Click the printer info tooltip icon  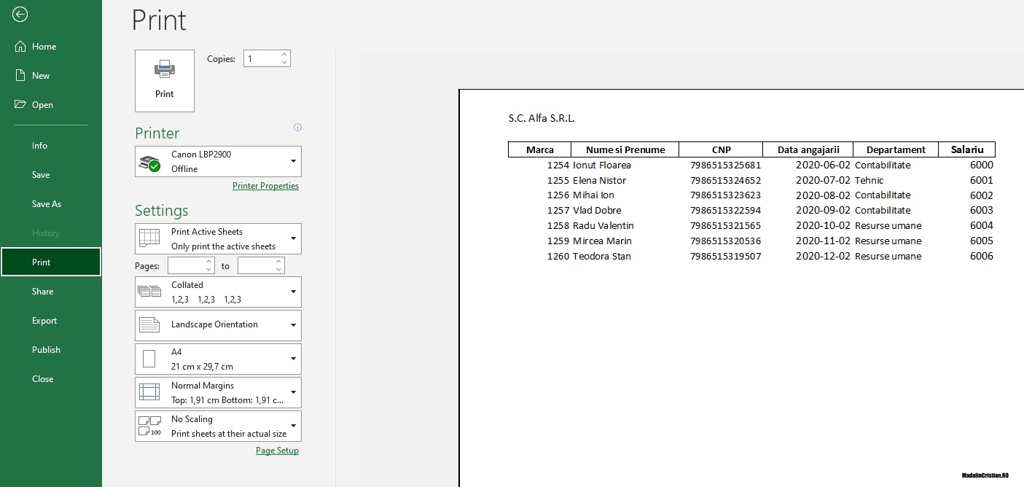coord(297,127)
